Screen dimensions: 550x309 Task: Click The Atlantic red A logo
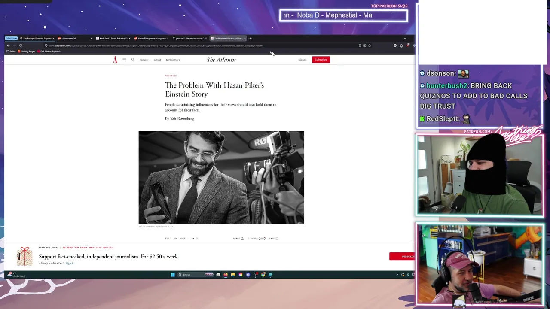pyautogui.click(x=115, y=60)
